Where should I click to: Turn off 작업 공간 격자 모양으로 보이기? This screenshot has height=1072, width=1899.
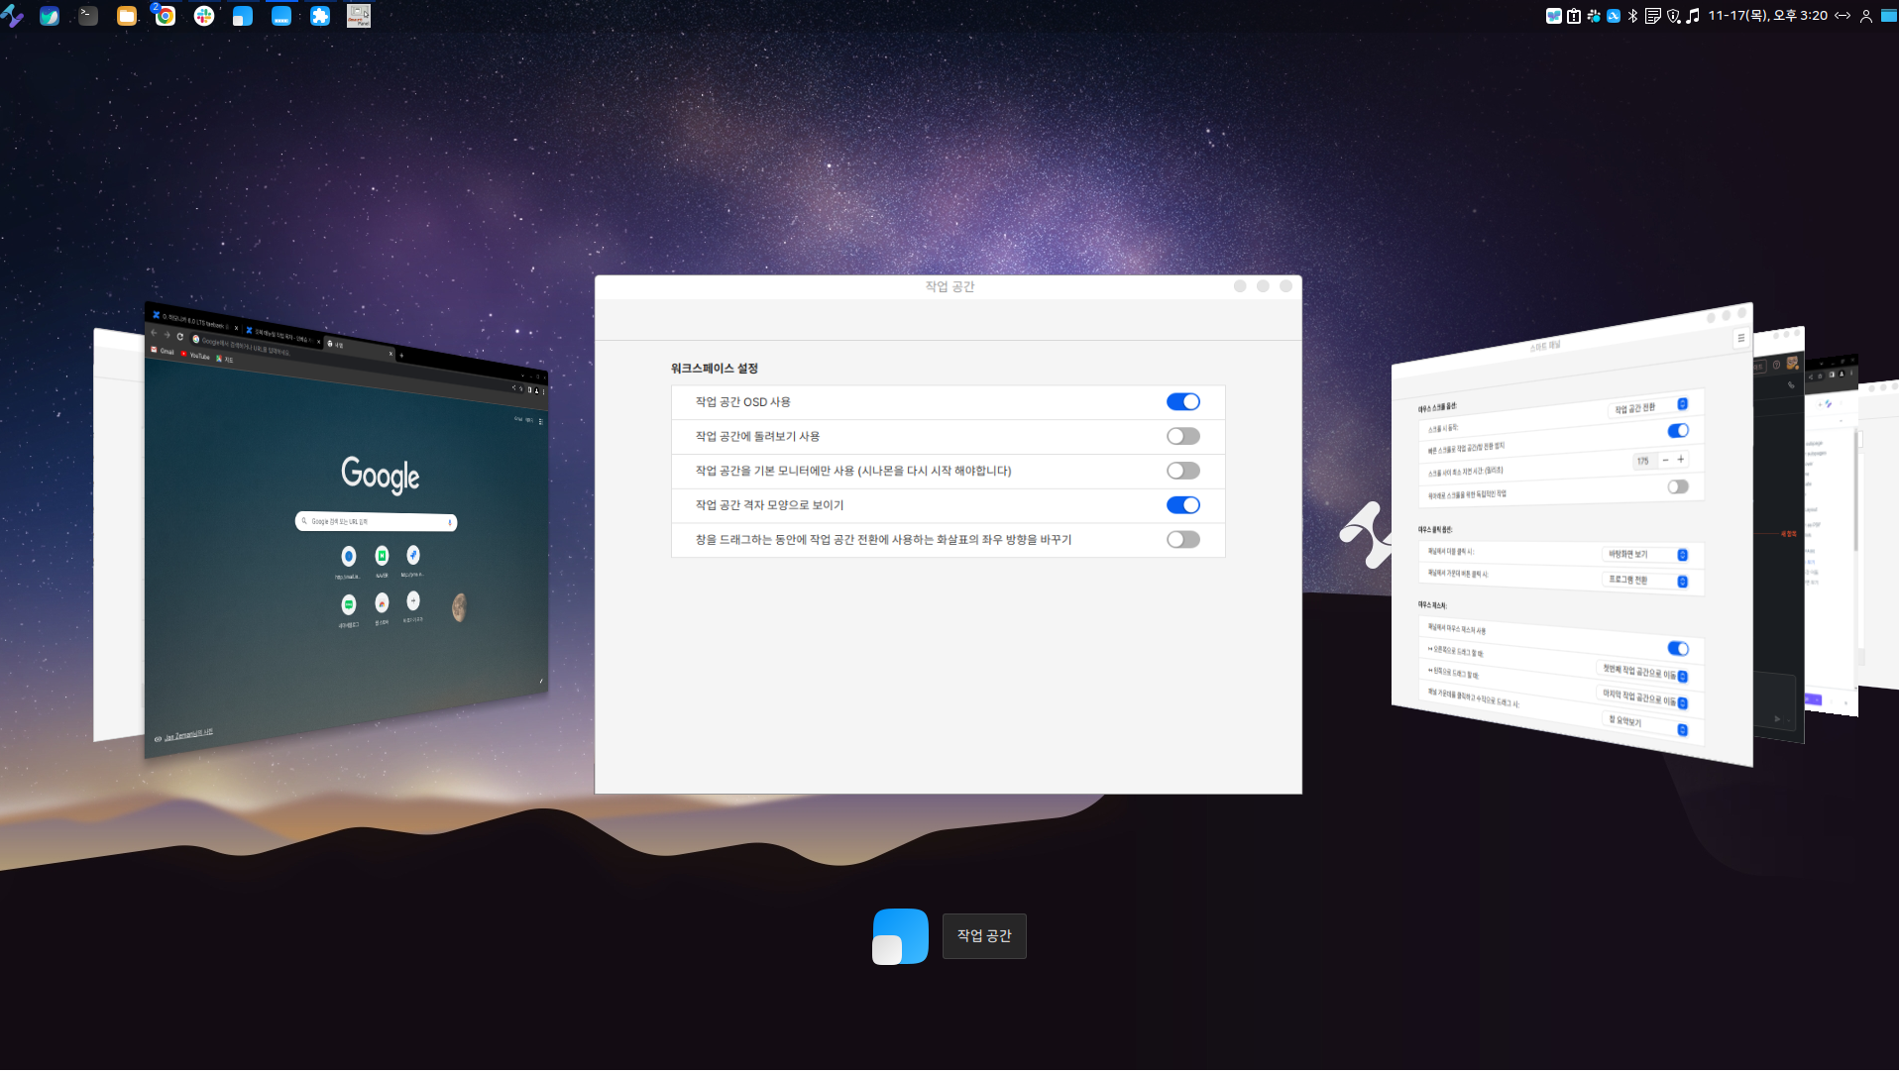1182,505
